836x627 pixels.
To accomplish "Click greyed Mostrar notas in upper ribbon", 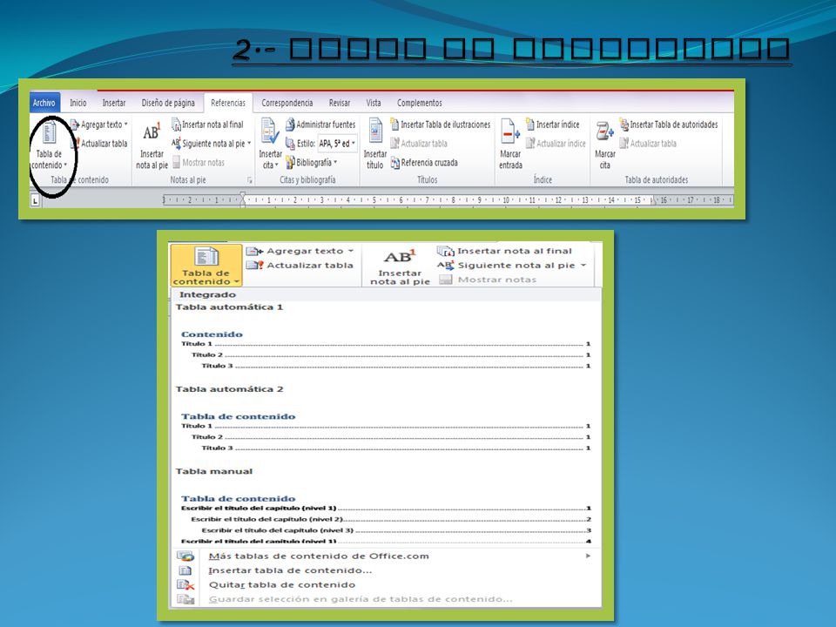I will click(199, 163).
